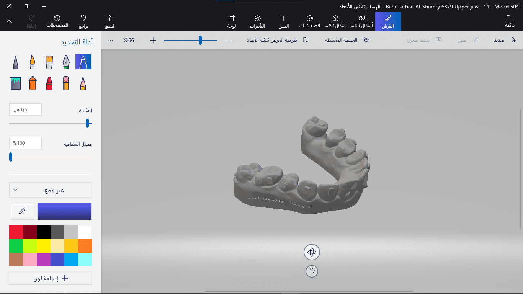
Task: Select the Fill bucket tool
Action: (16, 83)
